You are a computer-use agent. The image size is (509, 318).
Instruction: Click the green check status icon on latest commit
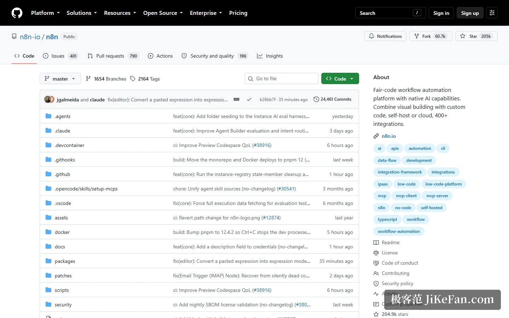pos(249,100)
